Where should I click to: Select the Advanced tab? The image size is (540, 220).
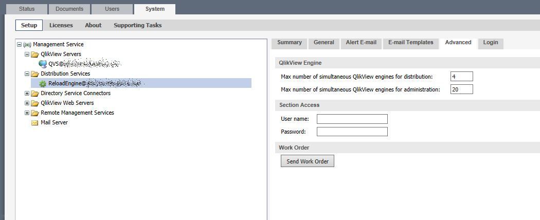(x=458, y=43)
